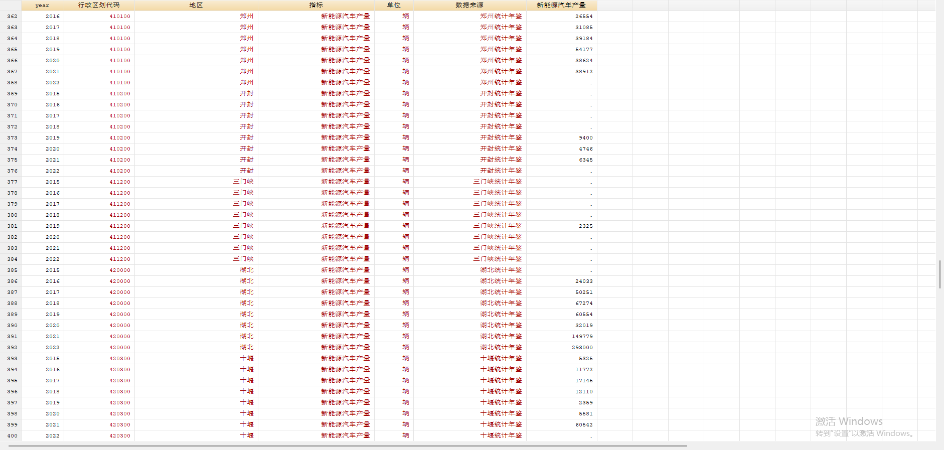944x450 pixels.
Task: Select the value 31085
Action: pyautogui.click(x=584, y=28)
